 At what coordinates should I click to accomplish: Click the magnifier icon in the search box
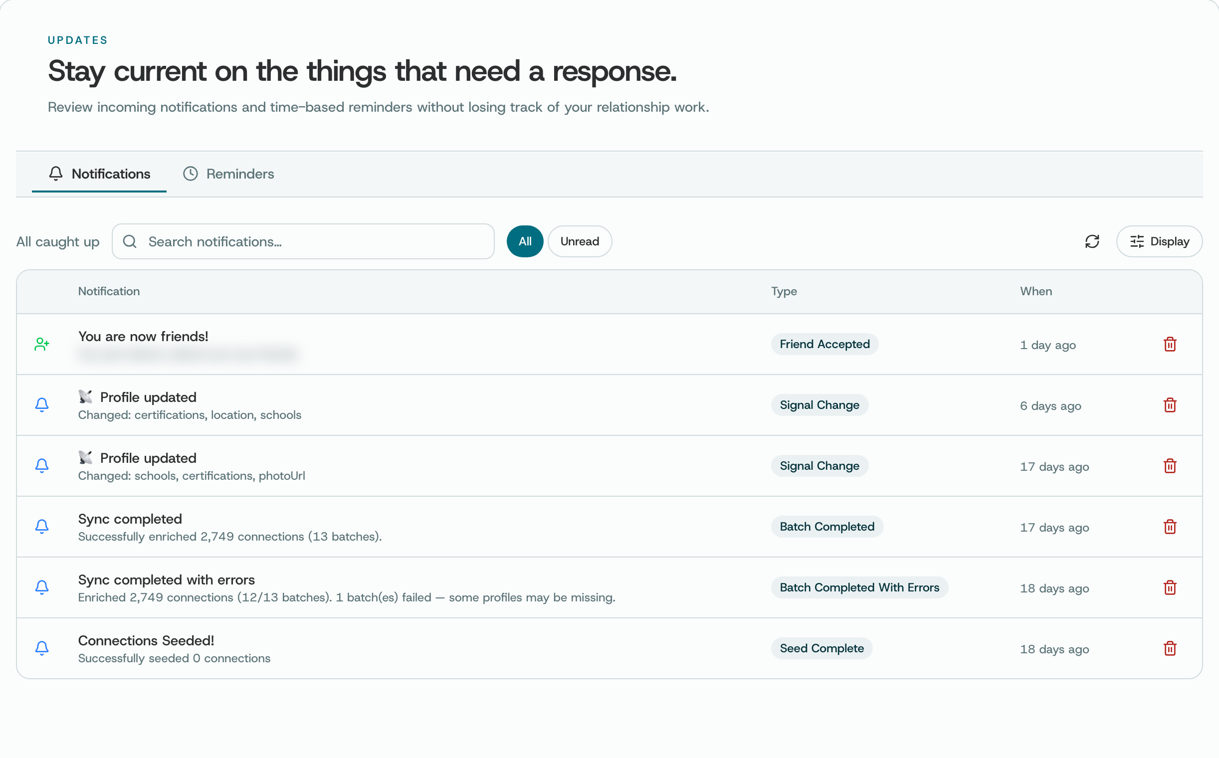pyautogui.click(x=130, y=242)
